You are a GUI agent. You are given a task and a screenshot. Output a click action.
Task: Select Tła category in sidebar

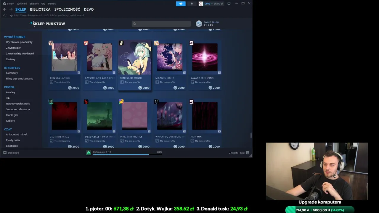tap(8, 98)
